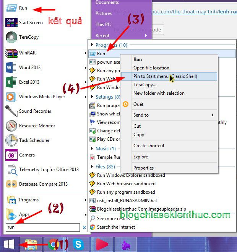
Task: Launch Word 2013 via its icon
Action: coord(11,68)
